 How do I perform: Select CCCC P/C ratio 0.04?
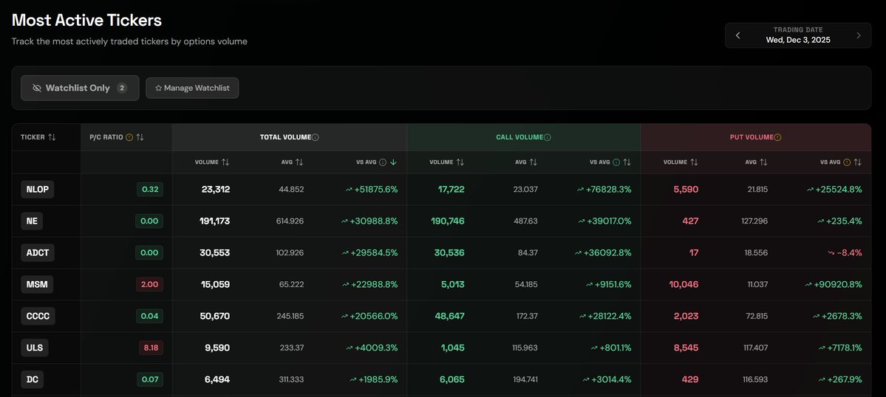point(150,317)
